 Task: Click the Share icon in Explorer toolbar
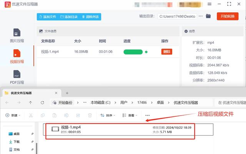pos(78,116)
